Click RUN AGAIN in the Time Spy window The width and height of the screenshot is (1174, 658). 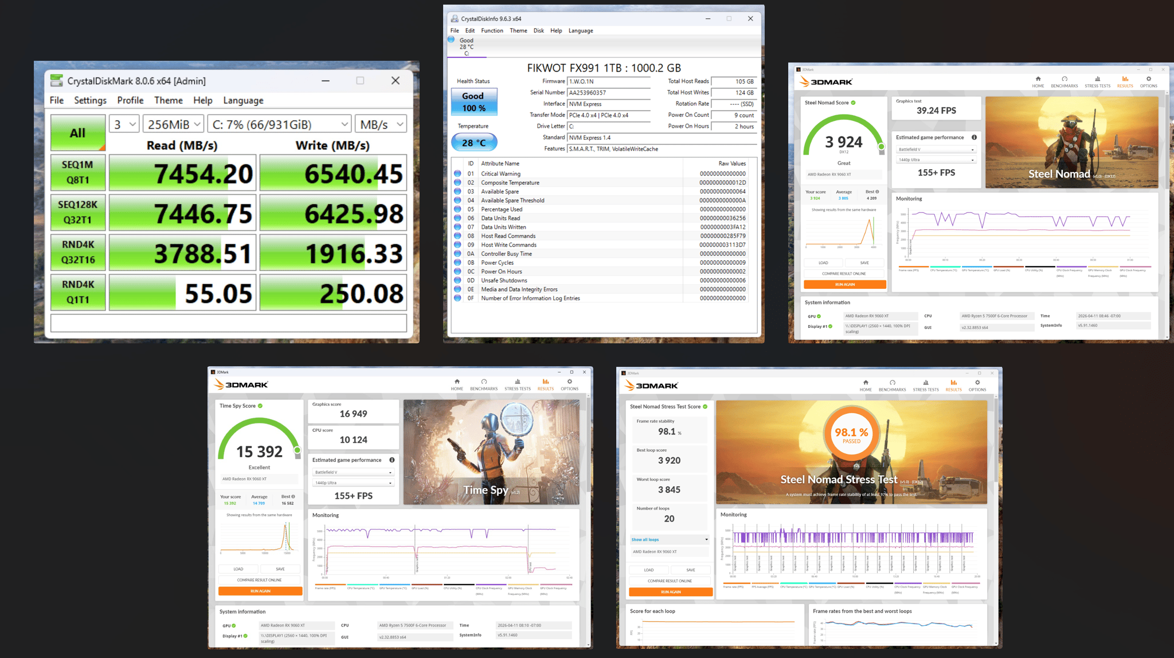[260, 591]
